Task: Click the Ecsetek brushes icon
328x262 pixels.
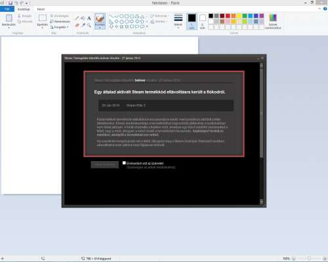Action: tap(100, 18)
